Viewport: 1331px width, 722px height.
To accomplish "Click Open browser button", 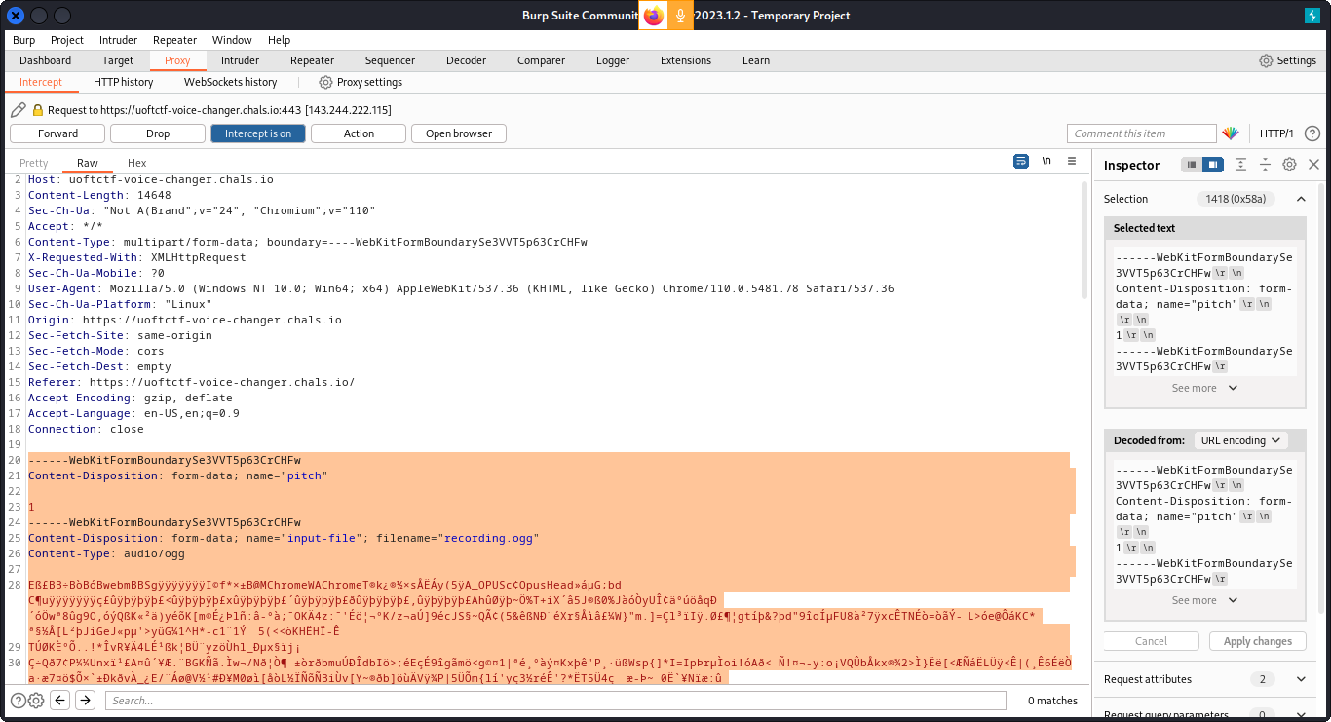I will 459,133.
